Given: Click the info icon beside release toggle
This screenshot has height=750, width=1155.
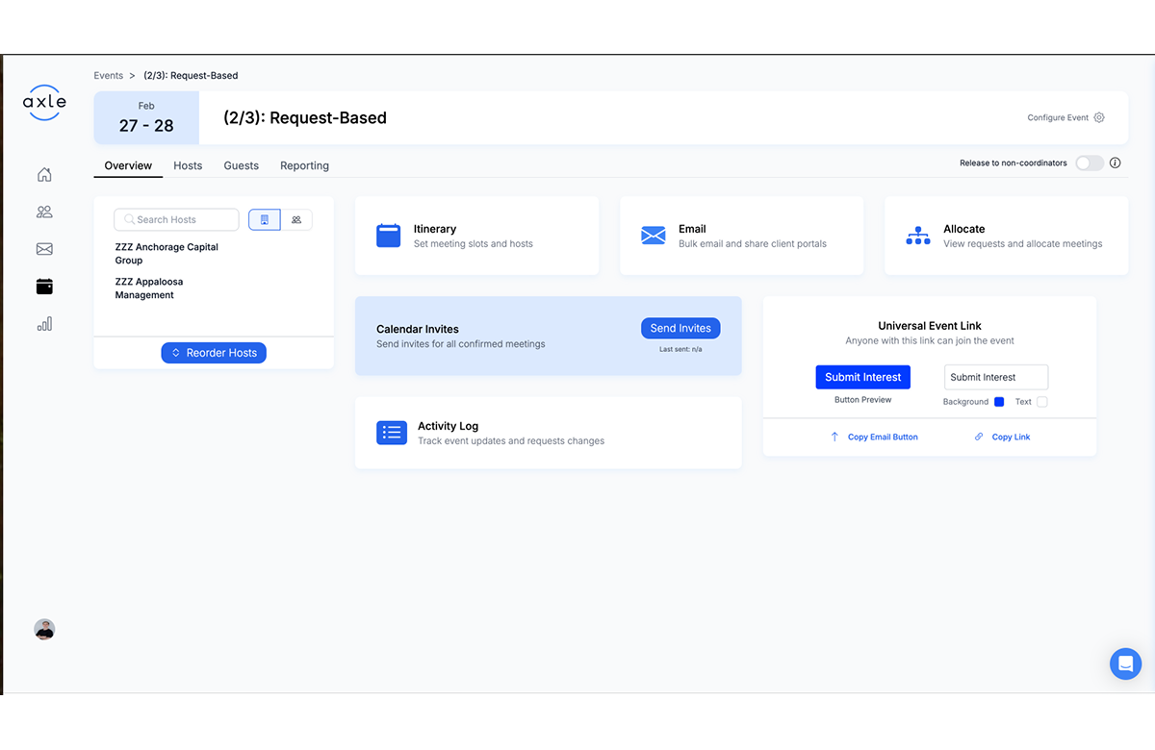Looking at the screenshot, I should click(x=1115, y=163).
